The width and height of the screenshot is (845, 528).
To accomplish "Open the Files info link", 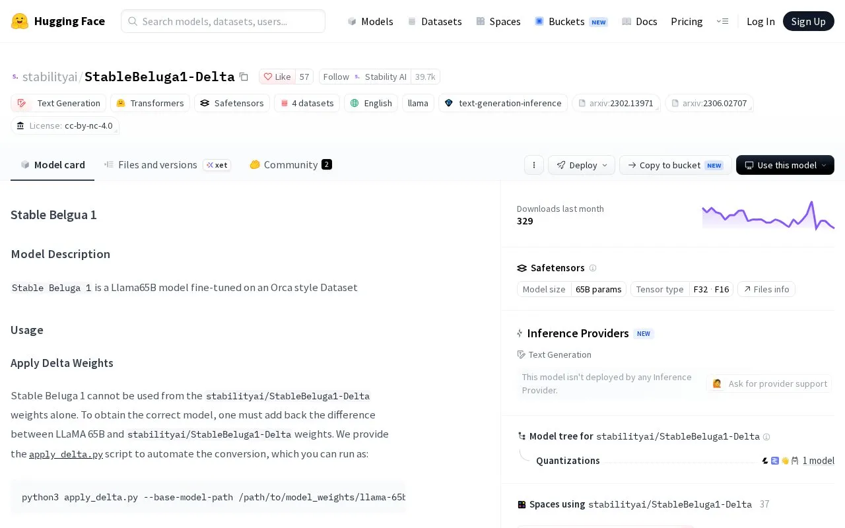I will [766, 289].
